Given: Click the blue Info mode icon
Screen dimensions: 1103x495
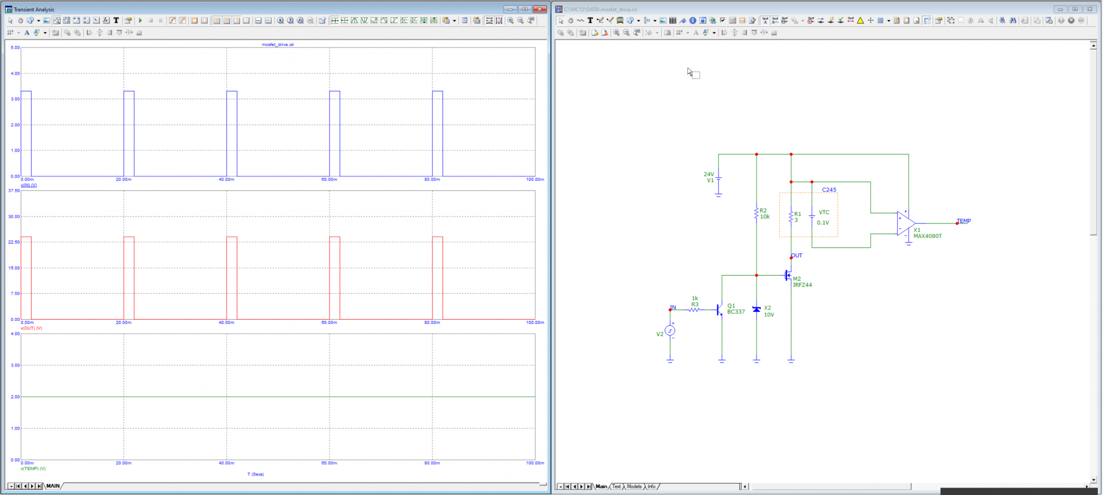Looking at the screenshot, I should pos(693,21).
